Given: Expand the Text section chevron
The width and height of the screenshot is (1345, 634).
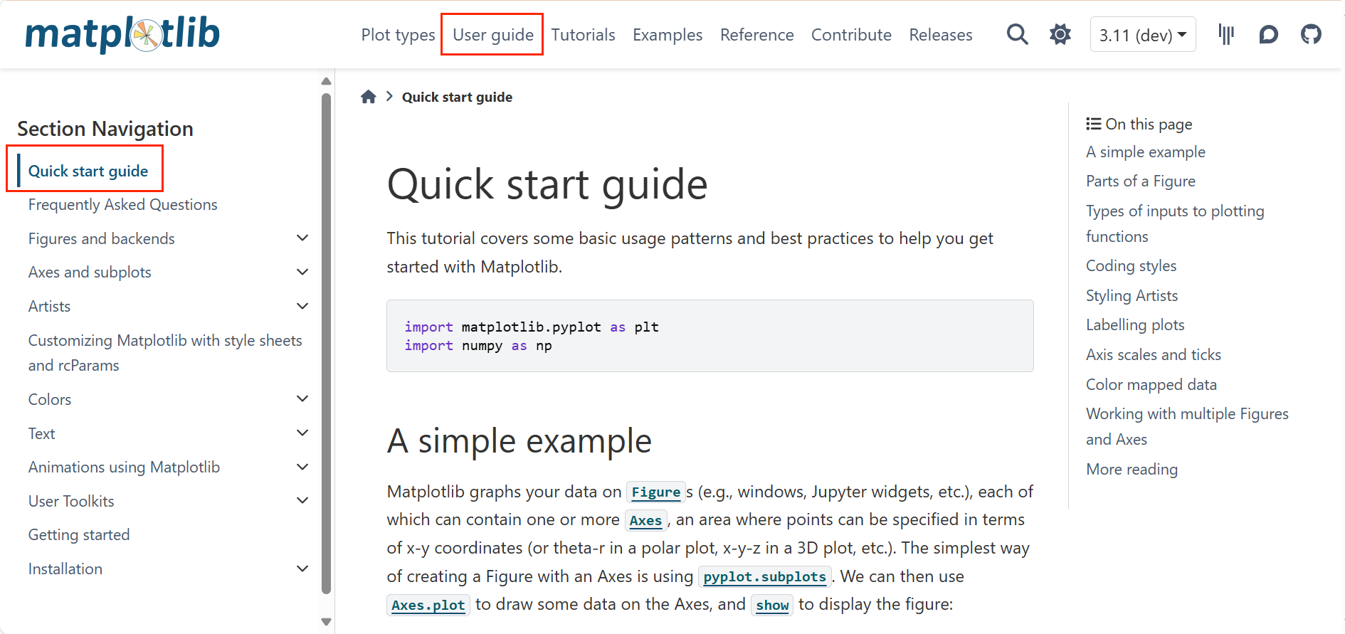Looking at the screenshot, I should coord(302,433).
